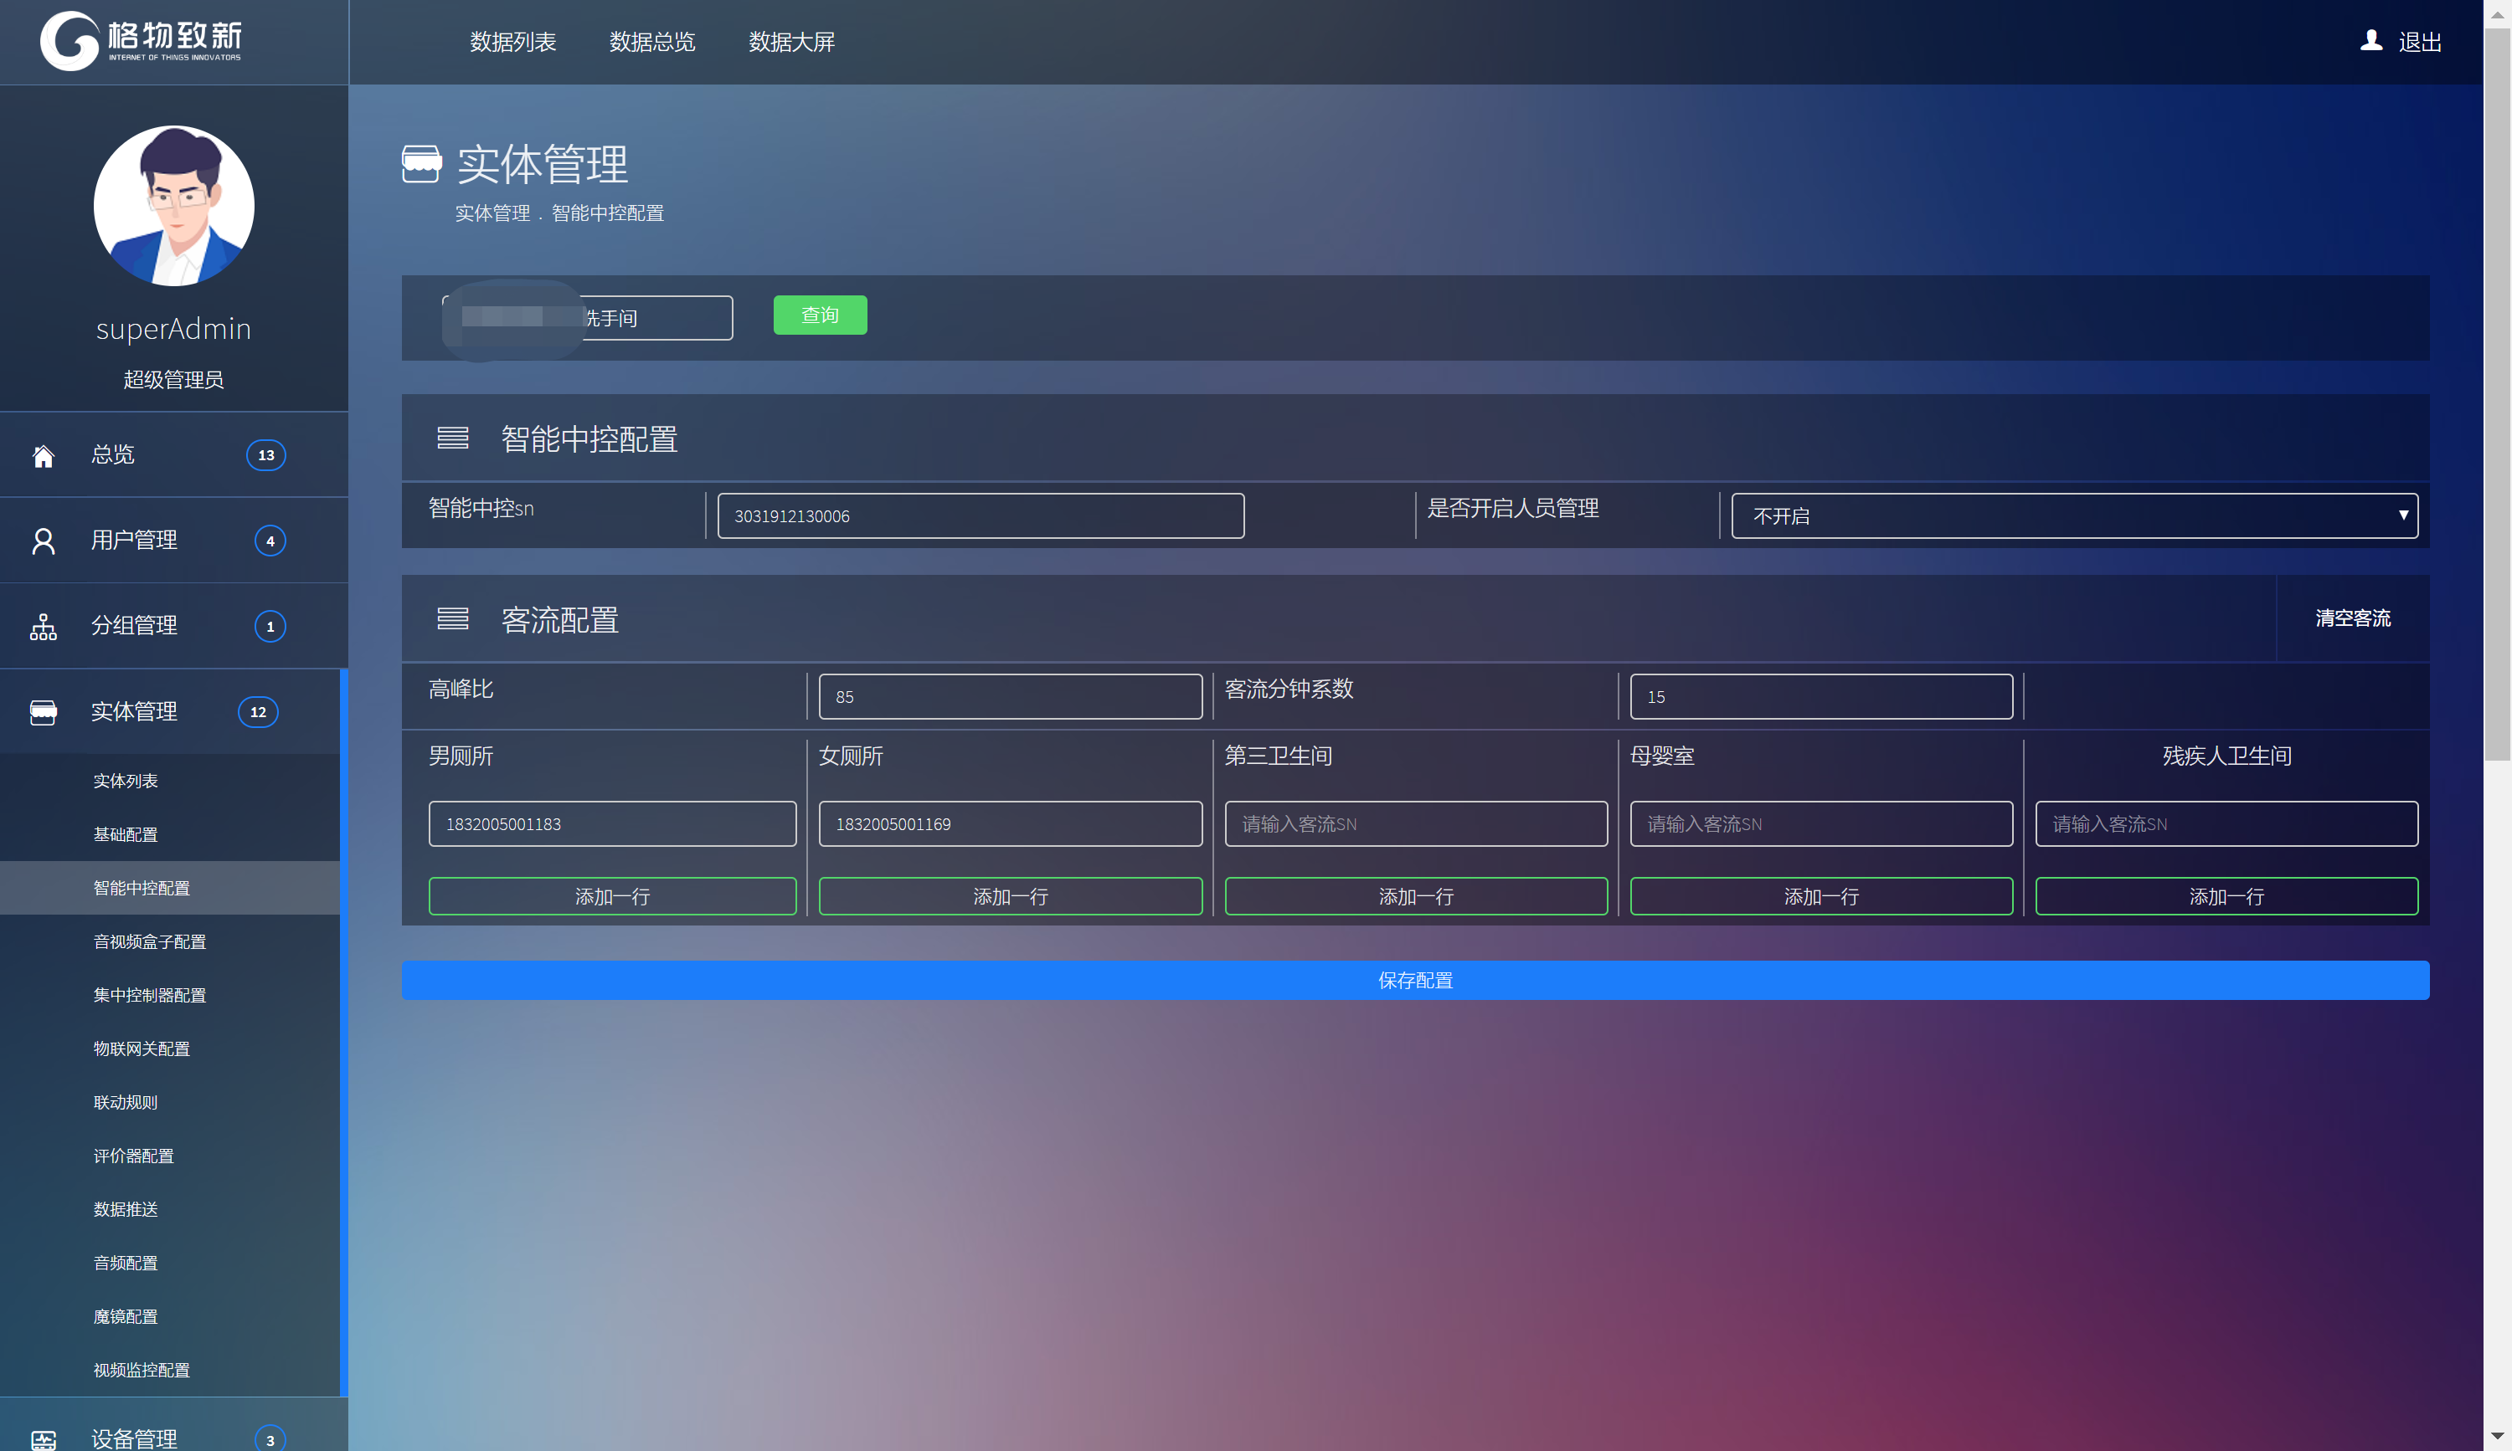
Task: Click the user icon for 用户管理
Action: pos(43,541)
